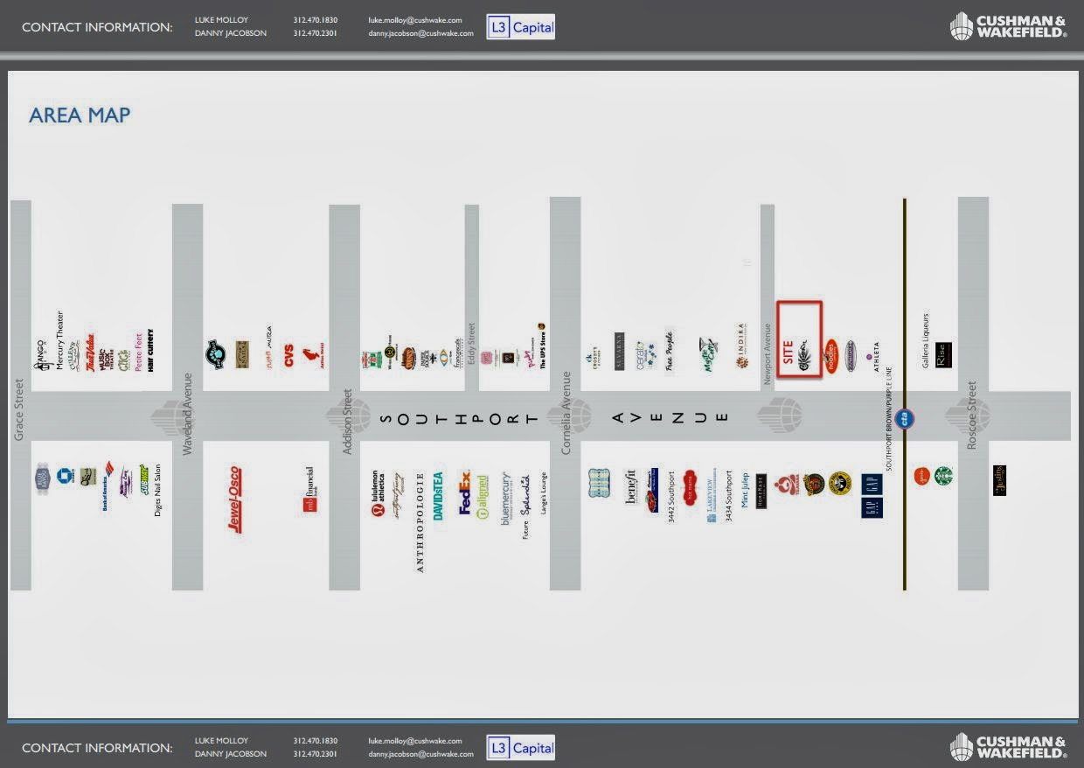Click the Lange's Lounge text
The width and height of the screenshot is (1084, 768).
[x=543, y=492]
